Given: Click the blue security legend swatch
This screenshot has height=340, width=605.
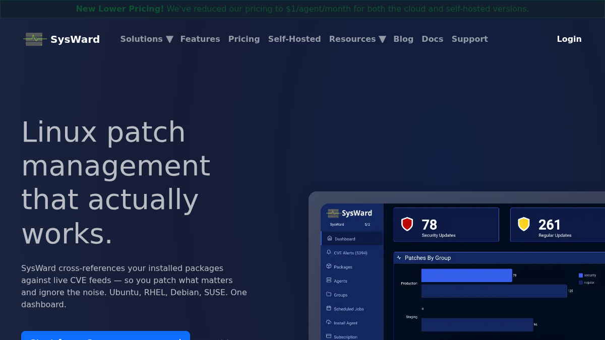Looking at the screenshot, I should [581, 276].
